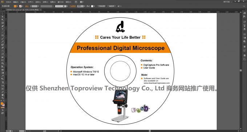This screenshot has width=247, height=132.
Task: Expand stroke color dropdown arrow in control bar
Action: [x=23, y=6]
